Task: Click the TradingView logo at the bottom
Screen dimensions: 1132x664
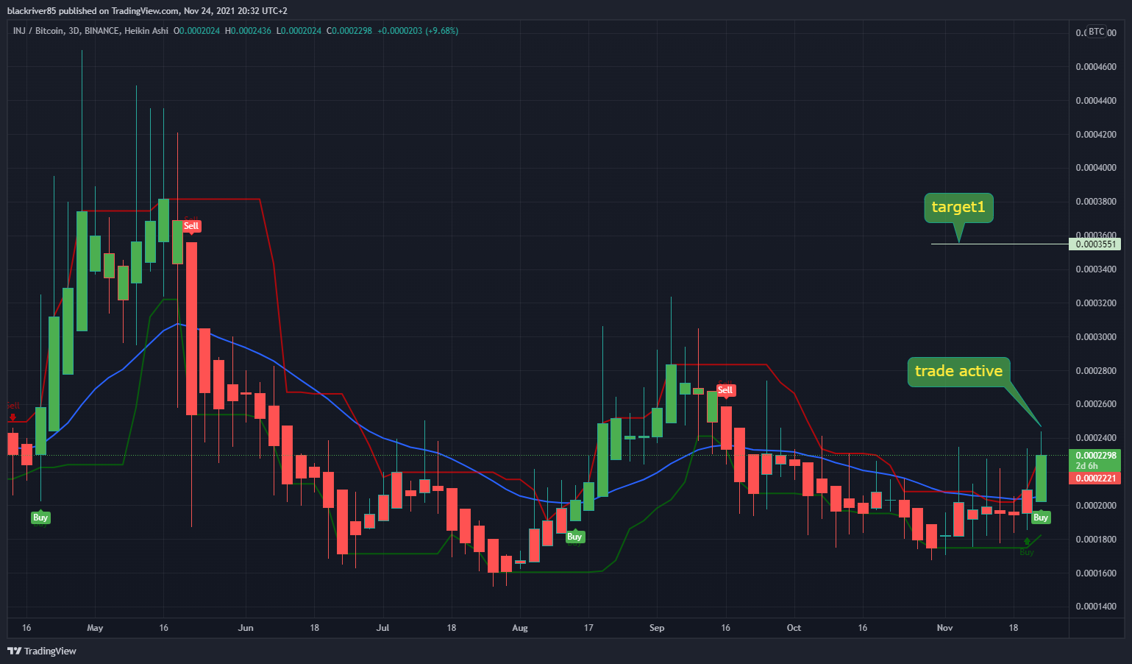Action: click(x=42, y=651)
